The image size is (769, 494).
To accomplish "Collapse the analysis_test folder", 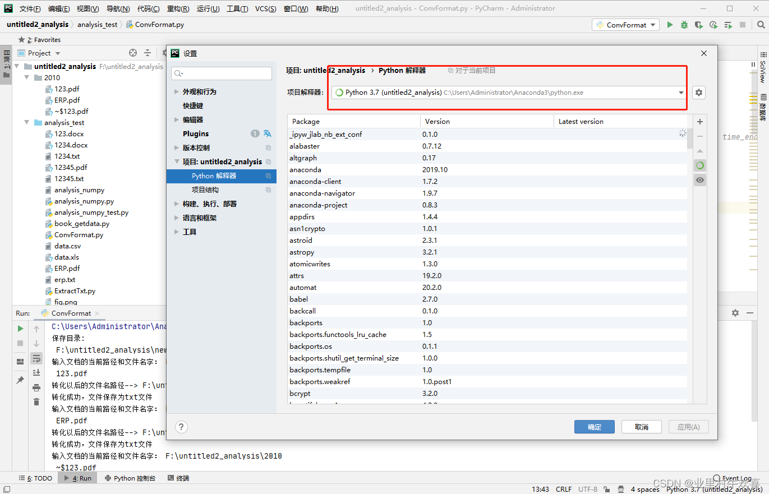I will (x=27, y=122).
